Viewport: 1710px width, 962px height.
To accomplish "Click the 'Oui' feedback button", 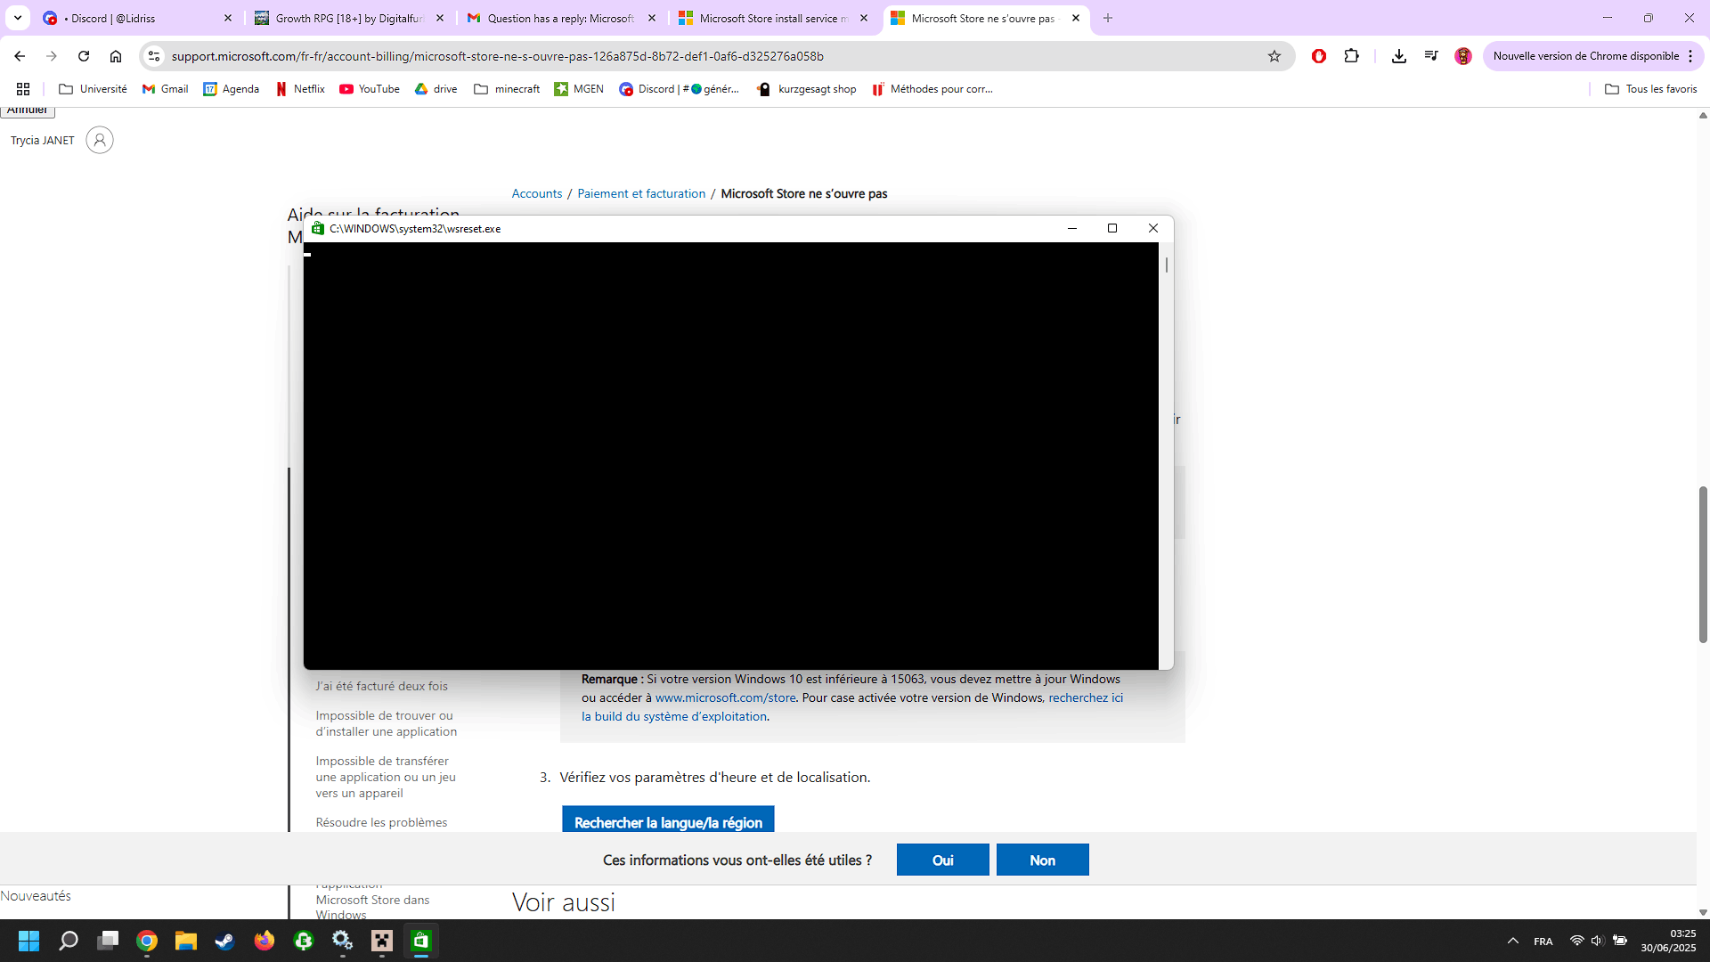I will pyautogui.click(x=942, y=860).
